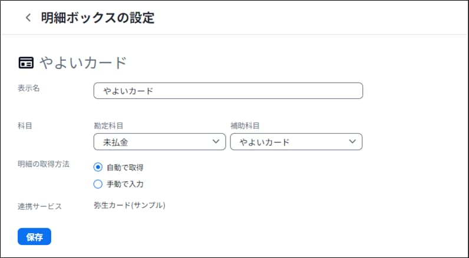The image size is (469, 258).
Task: Click the 手動で入力 option label text
Action: point(125,184)
